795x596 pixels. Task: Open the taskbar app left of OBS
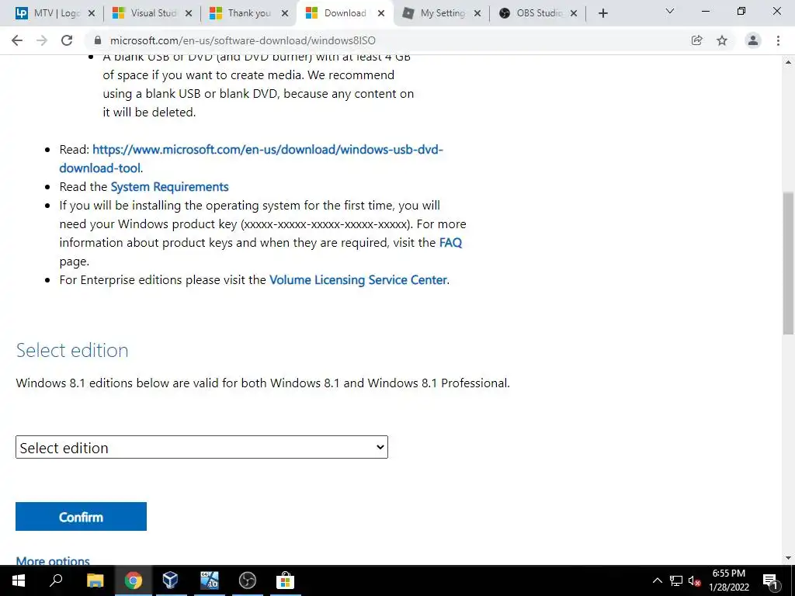[210, 580]
